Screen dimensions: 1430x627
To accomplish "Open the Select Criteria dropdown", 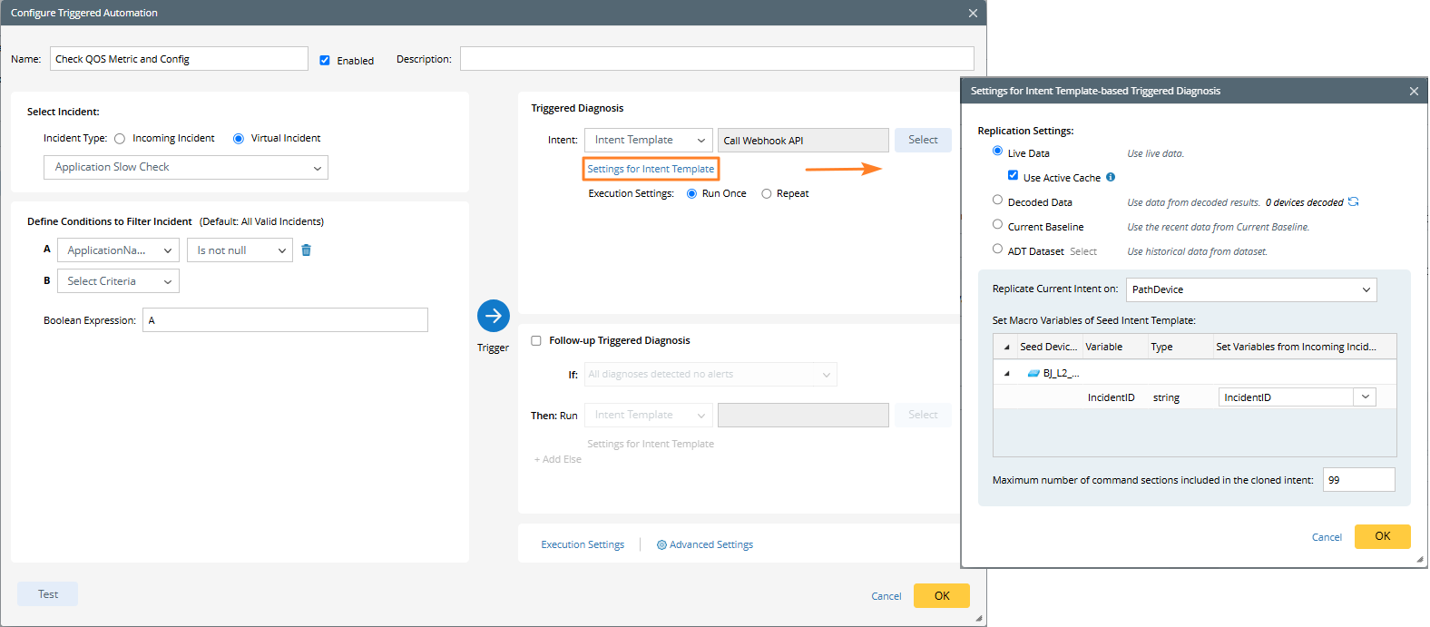I will pyautogui.click(x=118, y=282).
